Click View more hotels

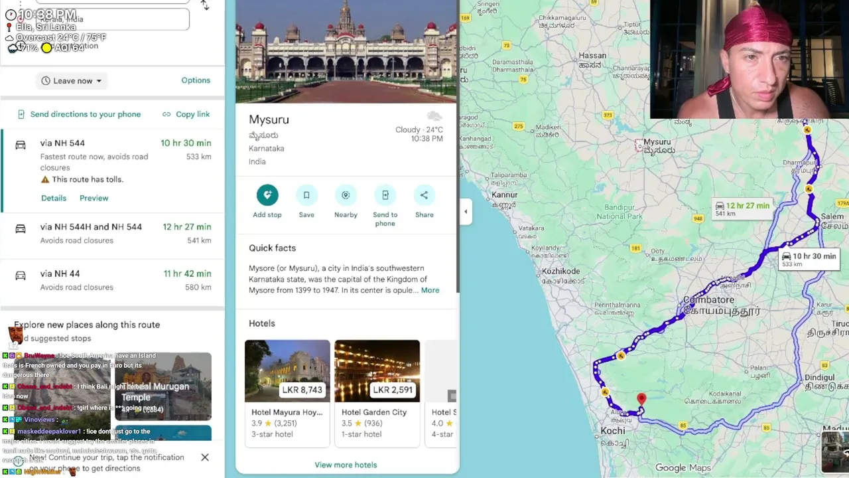point(346,465)
